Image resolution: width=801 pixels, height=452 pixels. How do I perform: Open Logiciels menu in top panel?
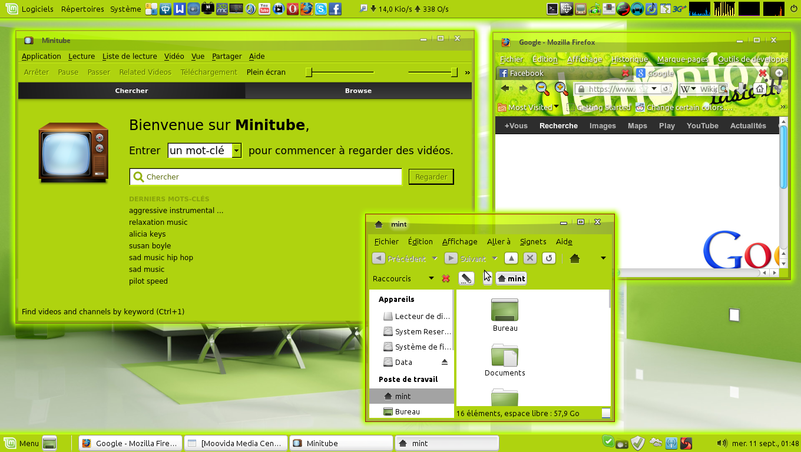click(37, 9)
